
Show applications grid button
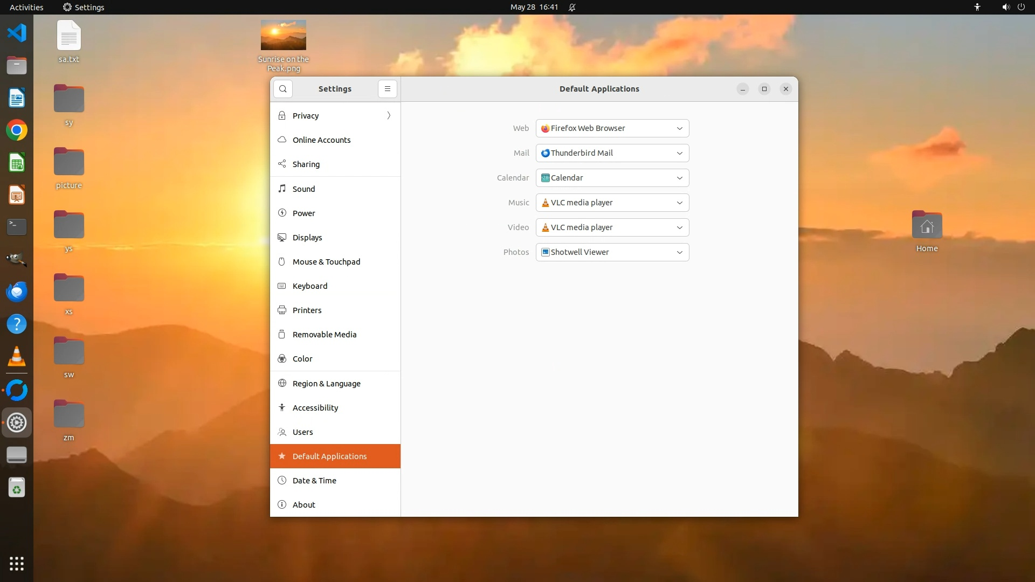17,564
